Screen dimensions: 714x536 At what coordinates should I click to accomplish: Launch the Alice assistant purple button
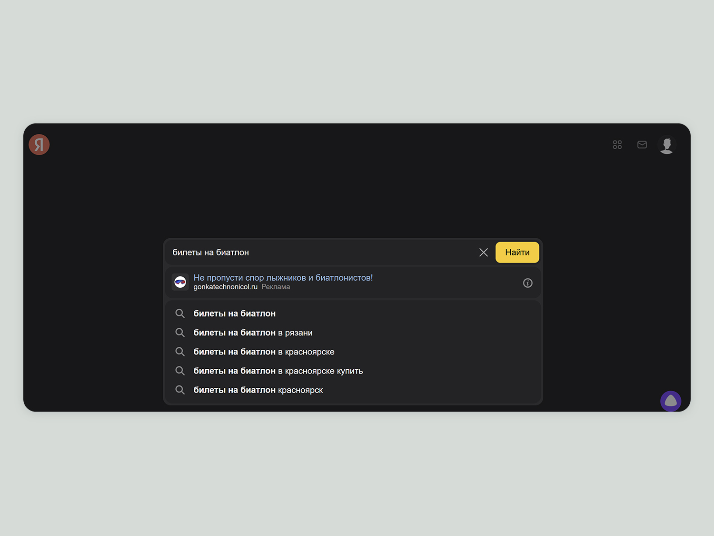pyautogui.click(x=671, y=401)
